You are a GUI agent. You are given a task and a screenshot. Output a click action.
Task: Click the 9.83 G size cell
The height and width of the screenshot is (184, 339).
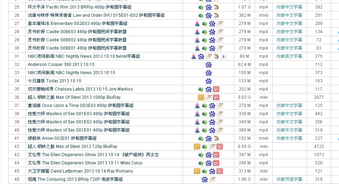tap(244, 97)
